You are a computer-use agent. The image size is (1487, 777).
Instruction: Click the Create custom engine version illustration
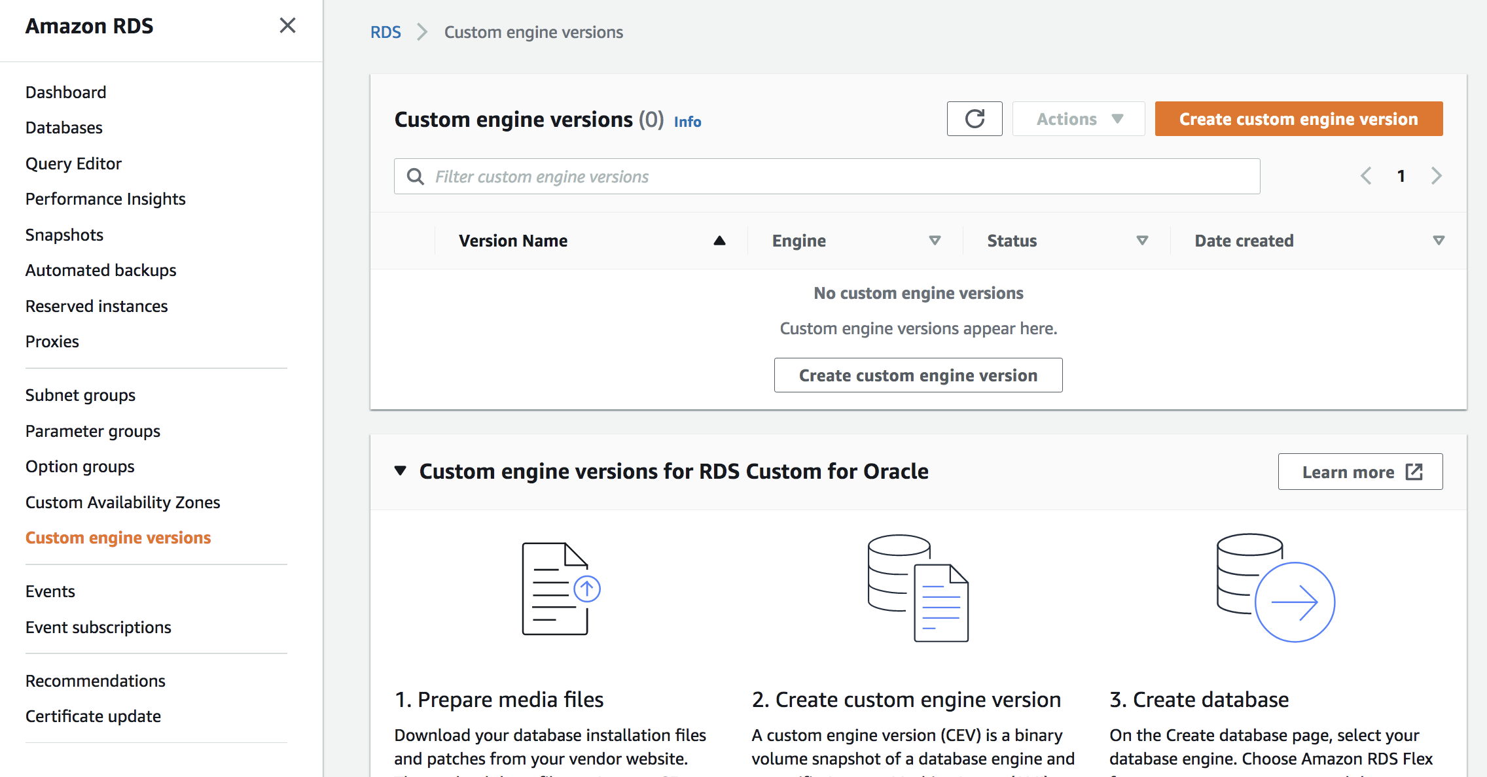tap(918, 589)
